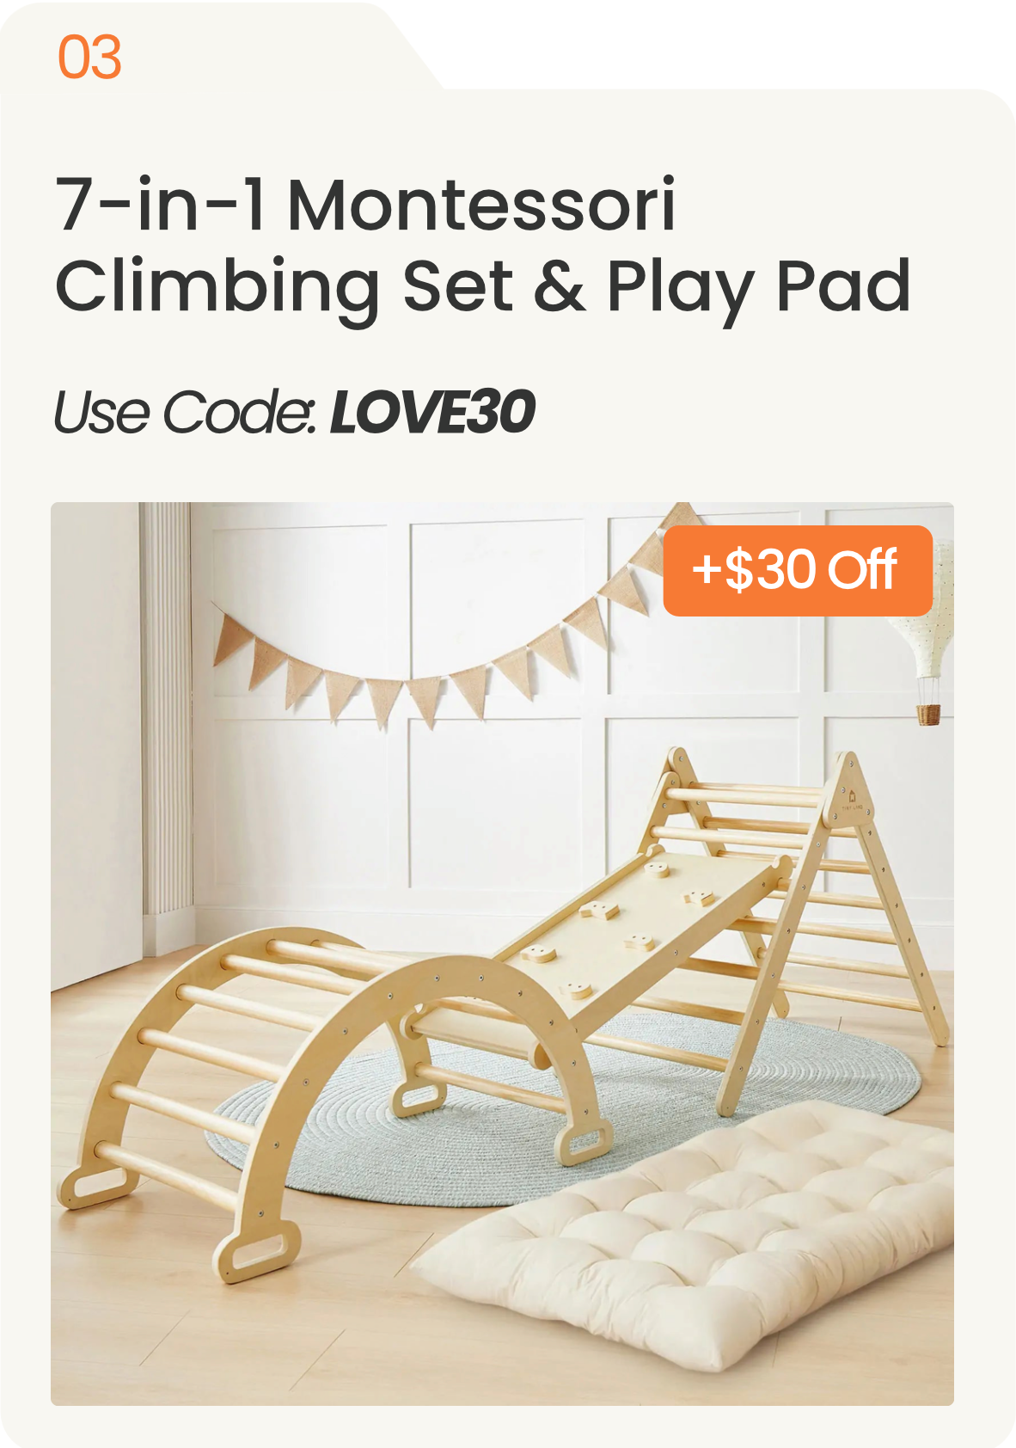Open the 7-in-1 Montessori Climbing Set title
This screenshot has height=1448, width=1016.
point(482,246)
